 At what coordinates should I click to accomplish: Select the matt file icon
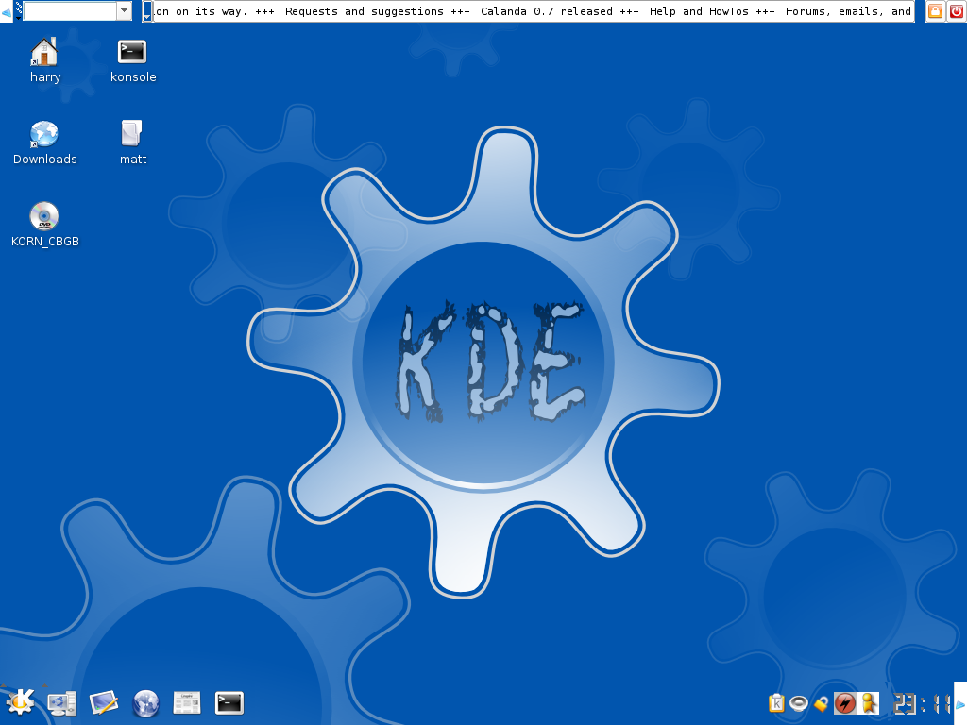(132, 133)
